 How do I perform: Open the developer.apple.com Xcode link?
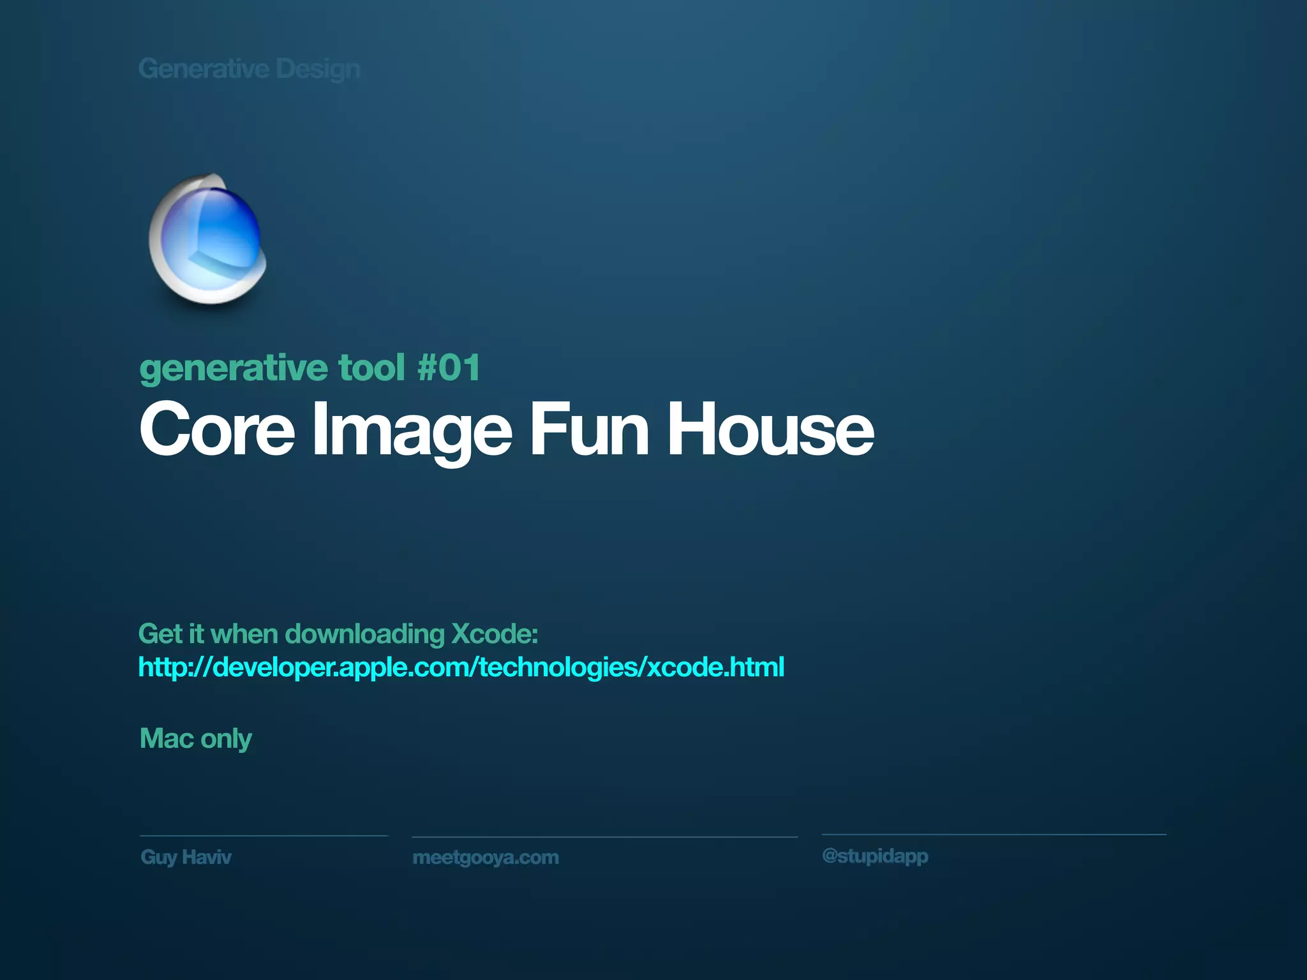461,667
